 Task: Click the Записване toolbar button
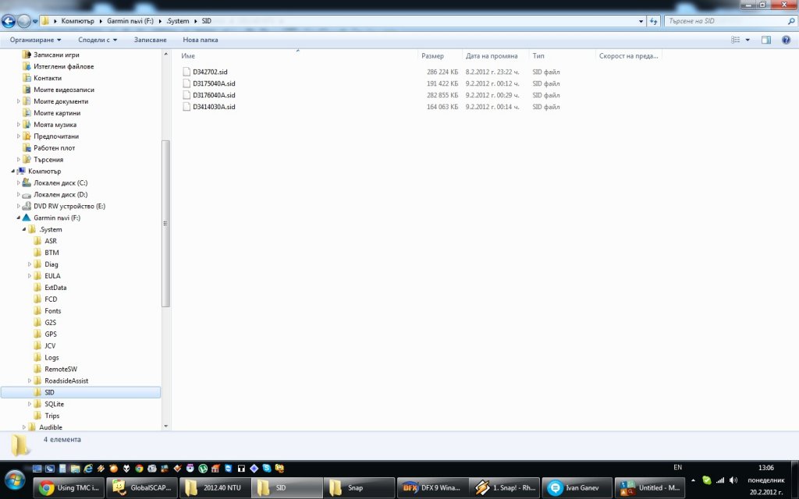tap(150, 40)
